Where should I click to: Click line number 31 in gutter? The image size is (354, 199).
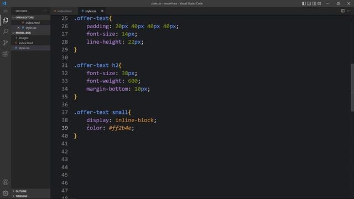pyautogui.click(x=65, y=65)
